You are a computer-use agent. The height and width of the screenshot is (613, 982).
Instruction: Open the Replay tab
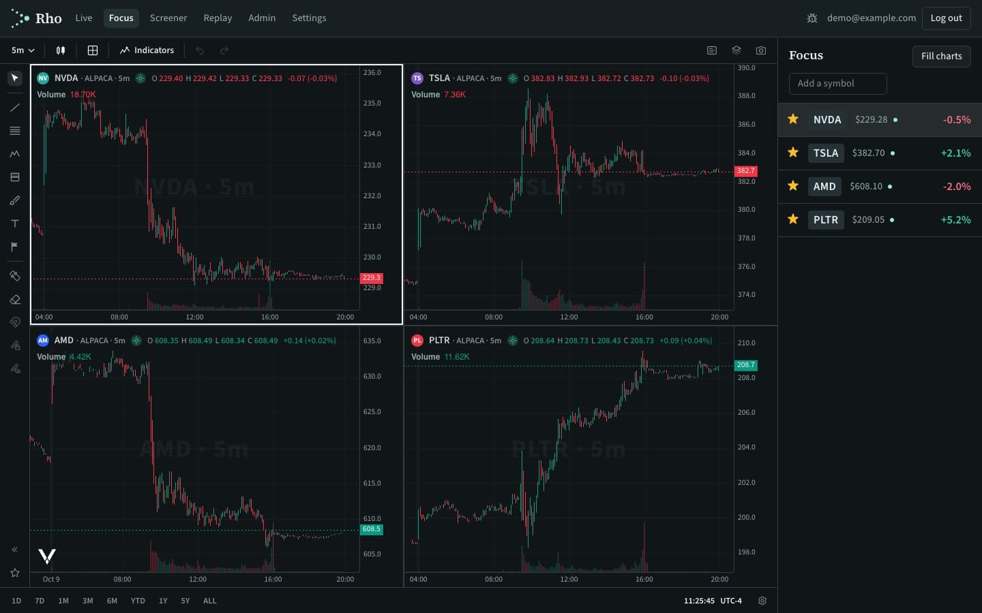pos(218,18)
